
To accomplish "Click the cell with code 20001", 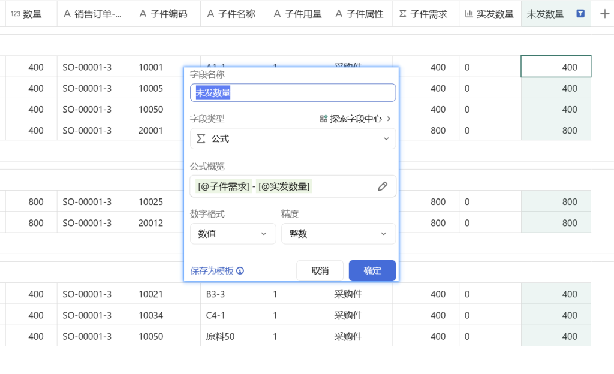I will [x=158, y=130].
